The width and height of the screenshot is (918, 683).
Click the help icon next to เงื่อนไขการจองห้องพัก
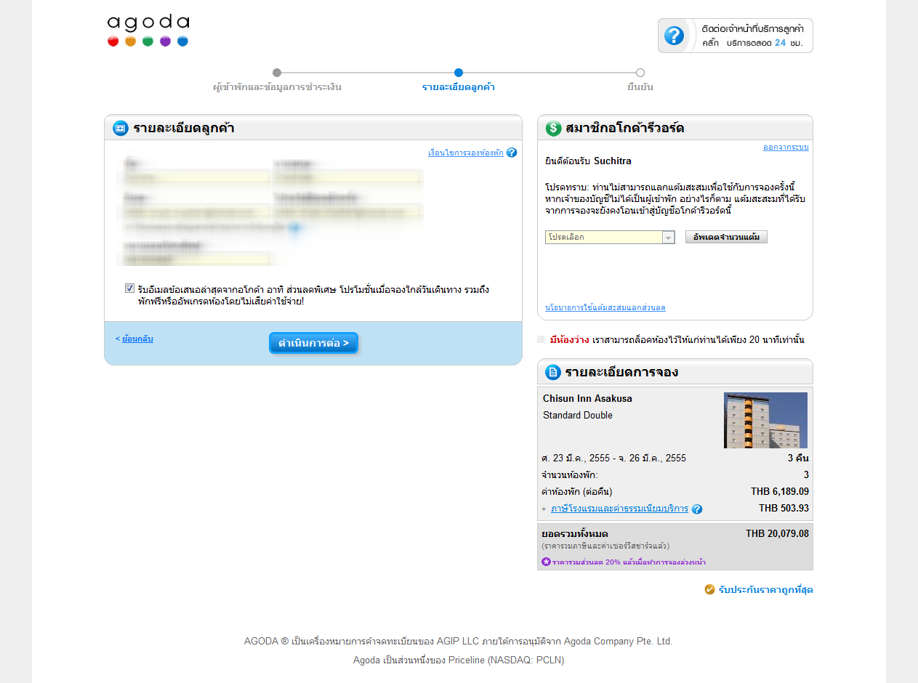[512, 153]
